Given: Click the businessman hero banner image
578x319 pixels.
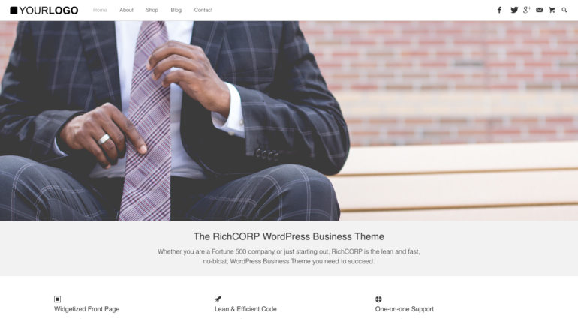Looking at the screenshot, I should 289,121.
